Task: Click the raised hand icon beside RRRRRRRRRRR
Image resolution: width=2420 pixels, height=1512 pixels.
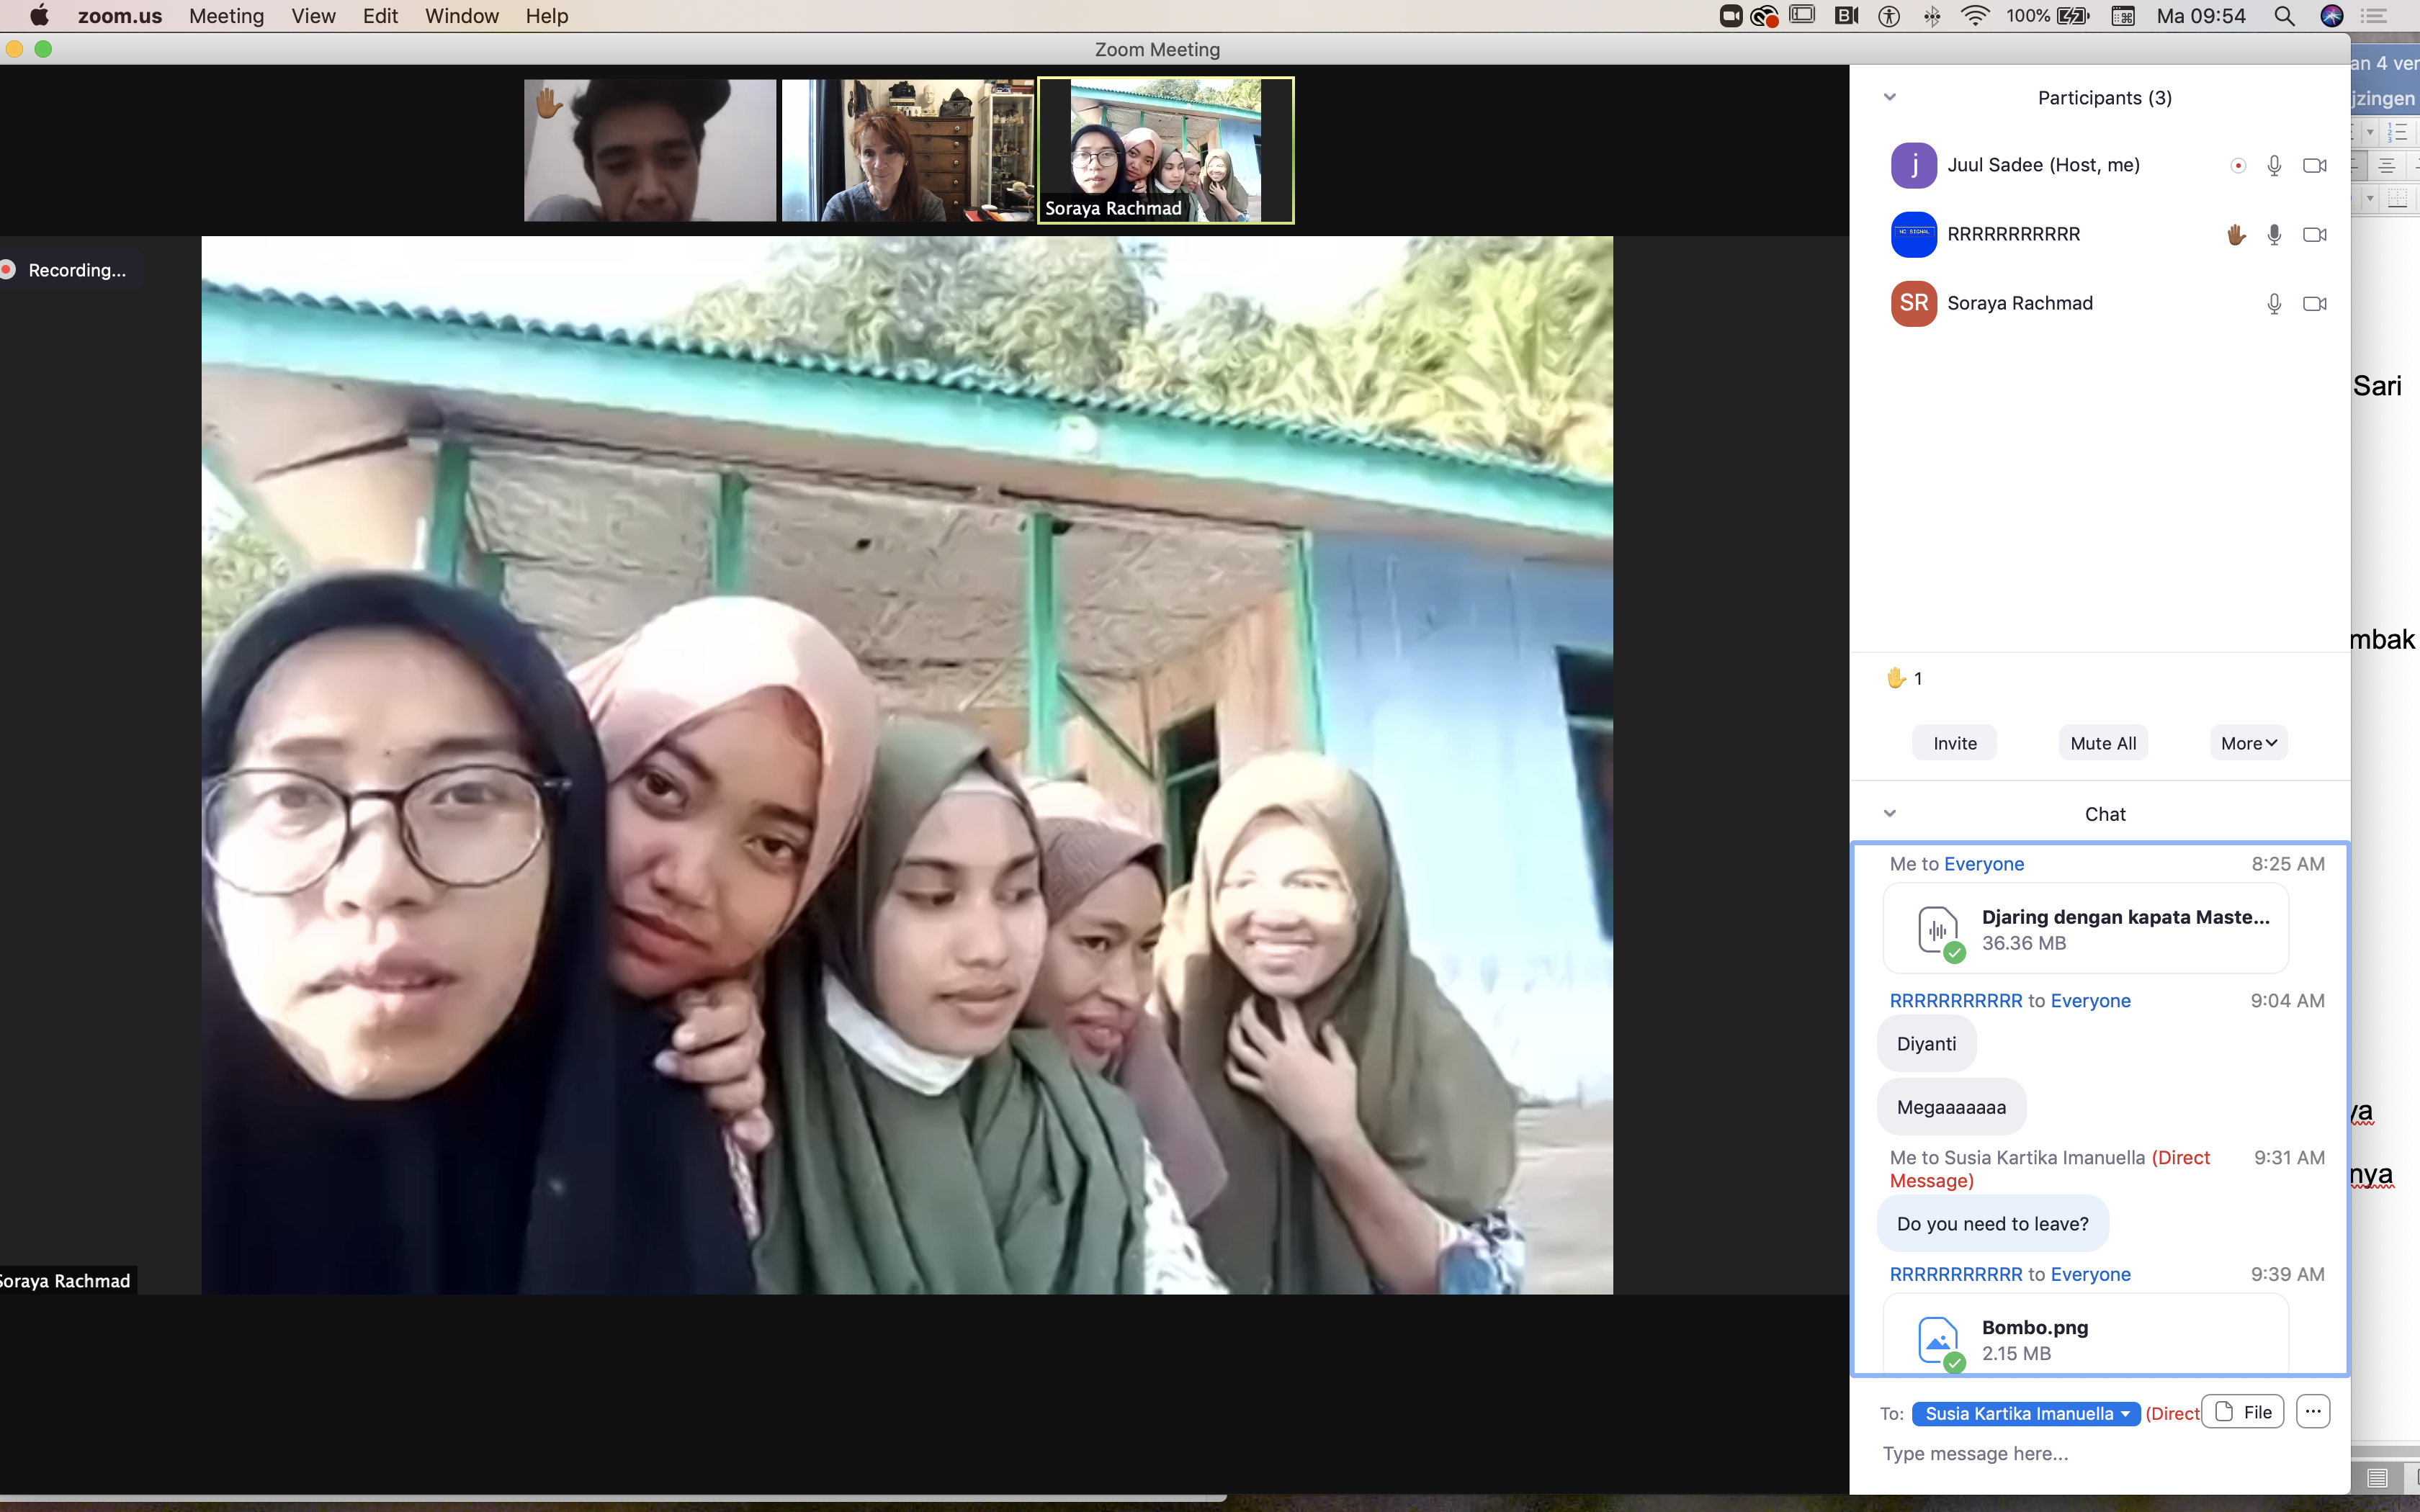Action: [x=2236, y=235]
